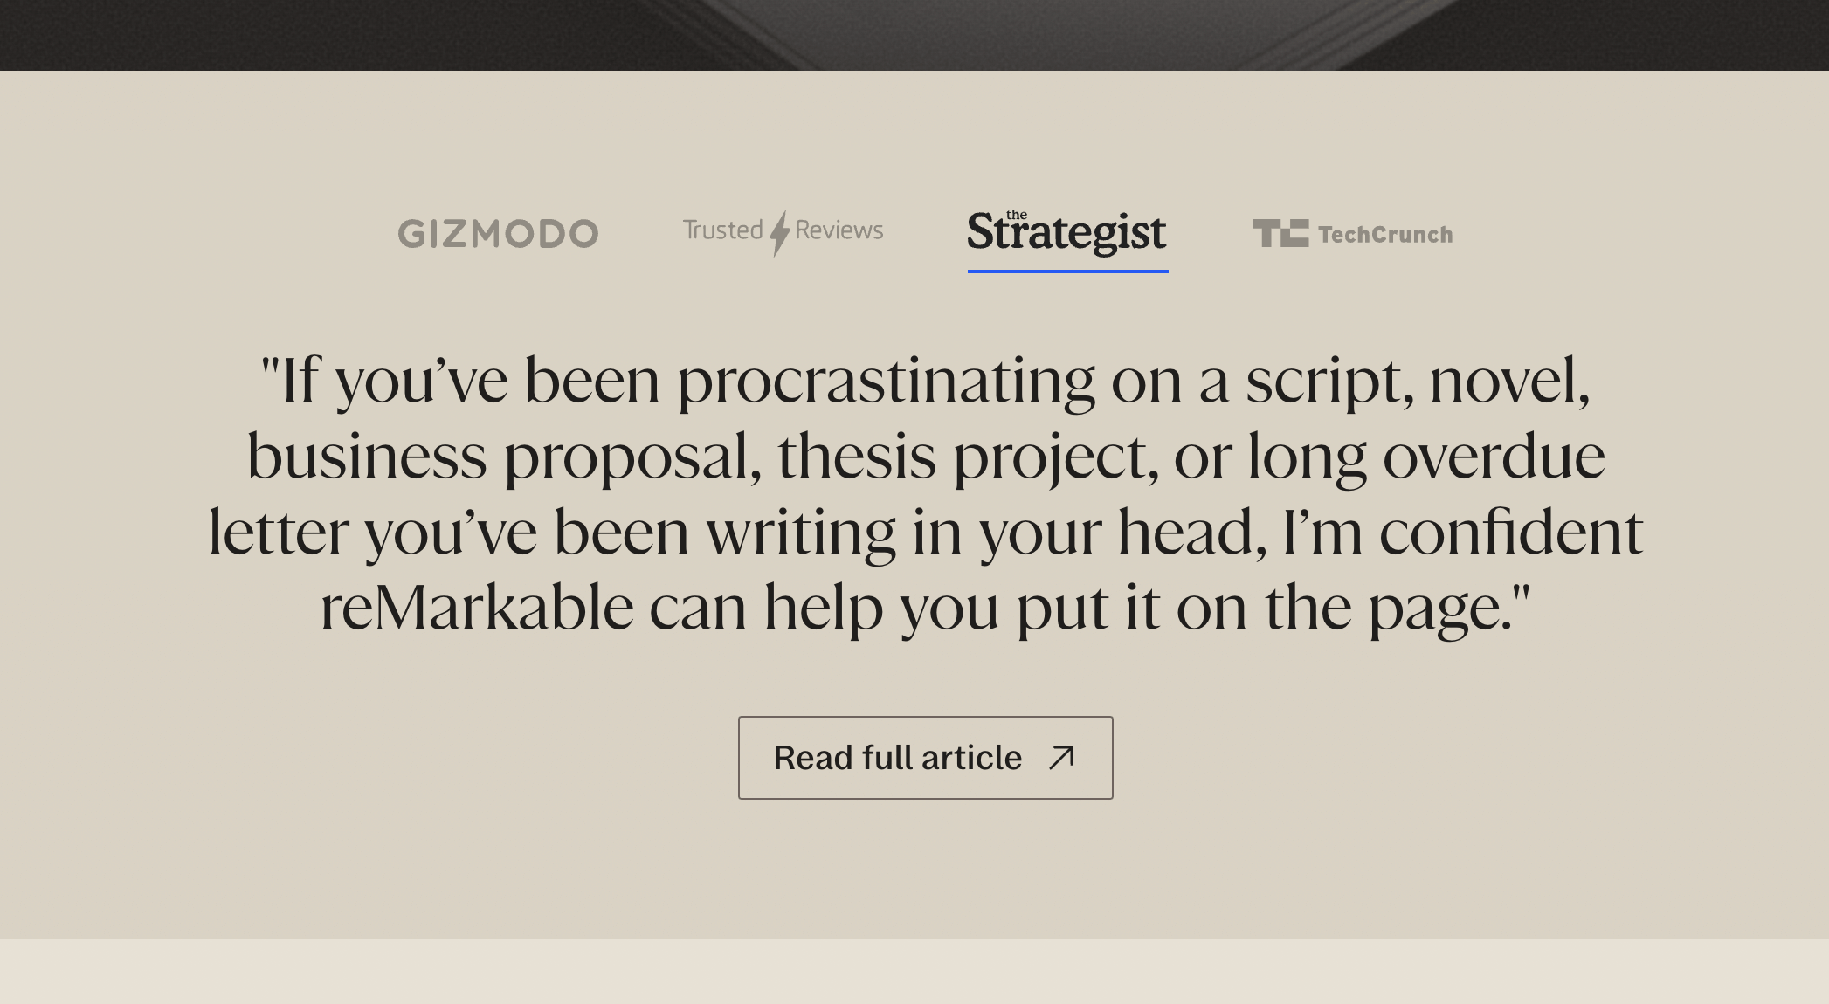
Task: Click the word procrastinating in the quote
Action: (886, 381)
